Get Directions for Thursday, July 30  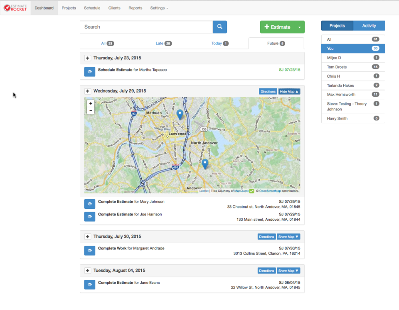tap(266, 237)
